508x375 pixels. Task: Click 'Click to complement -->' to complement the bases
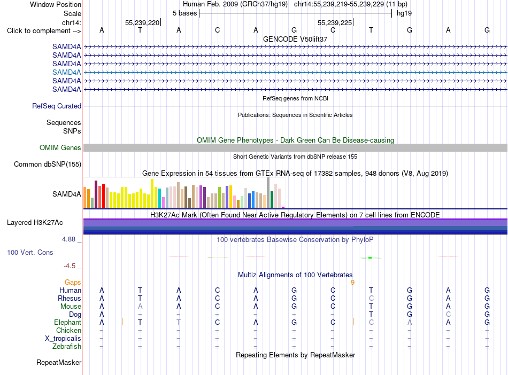click(x=44, y=31)
